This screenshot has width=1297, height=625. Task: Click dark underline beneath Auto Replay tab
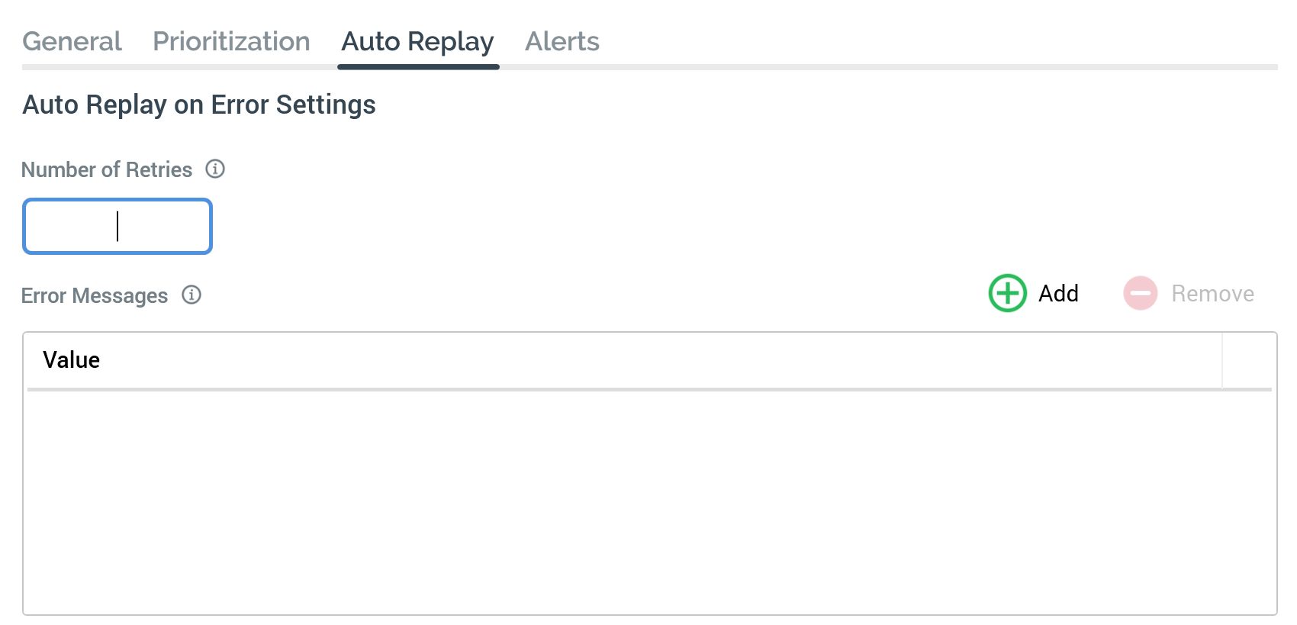click(418, 67)
